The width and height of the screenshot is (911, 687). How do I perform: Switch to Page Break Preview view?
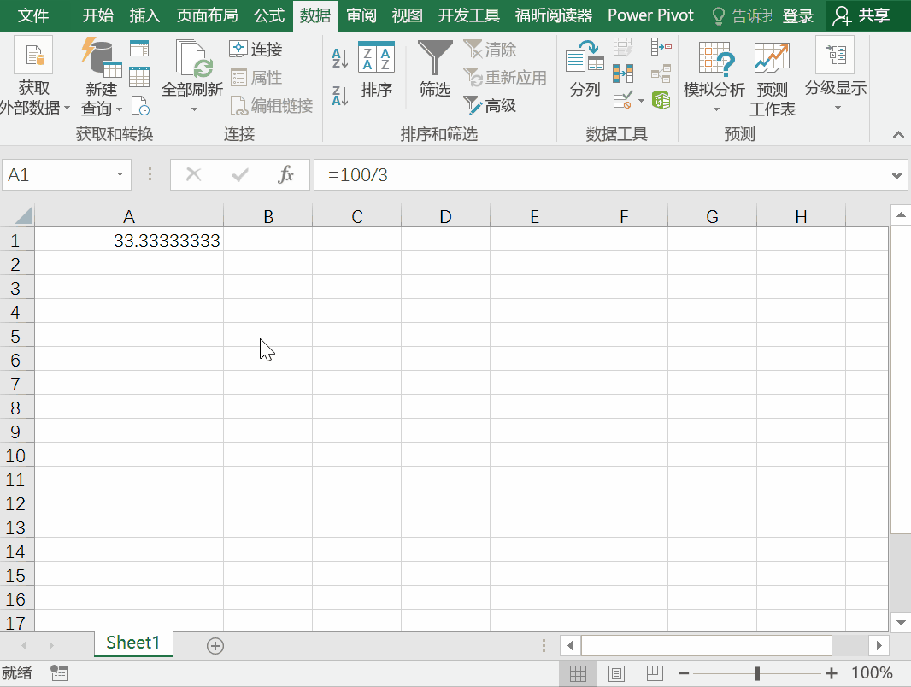pos(654,673)
